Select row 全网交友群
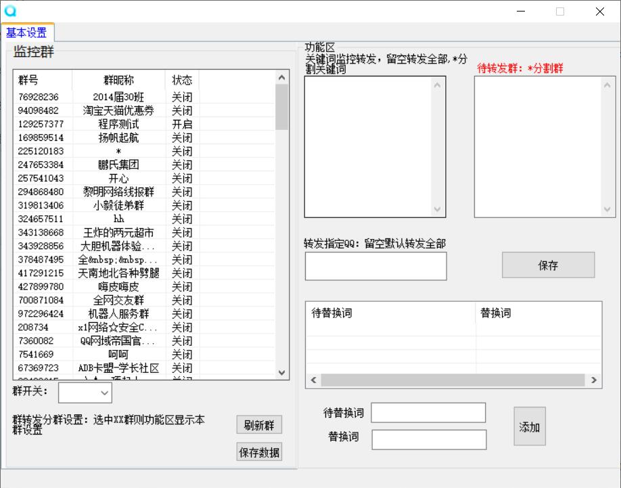 144,300
